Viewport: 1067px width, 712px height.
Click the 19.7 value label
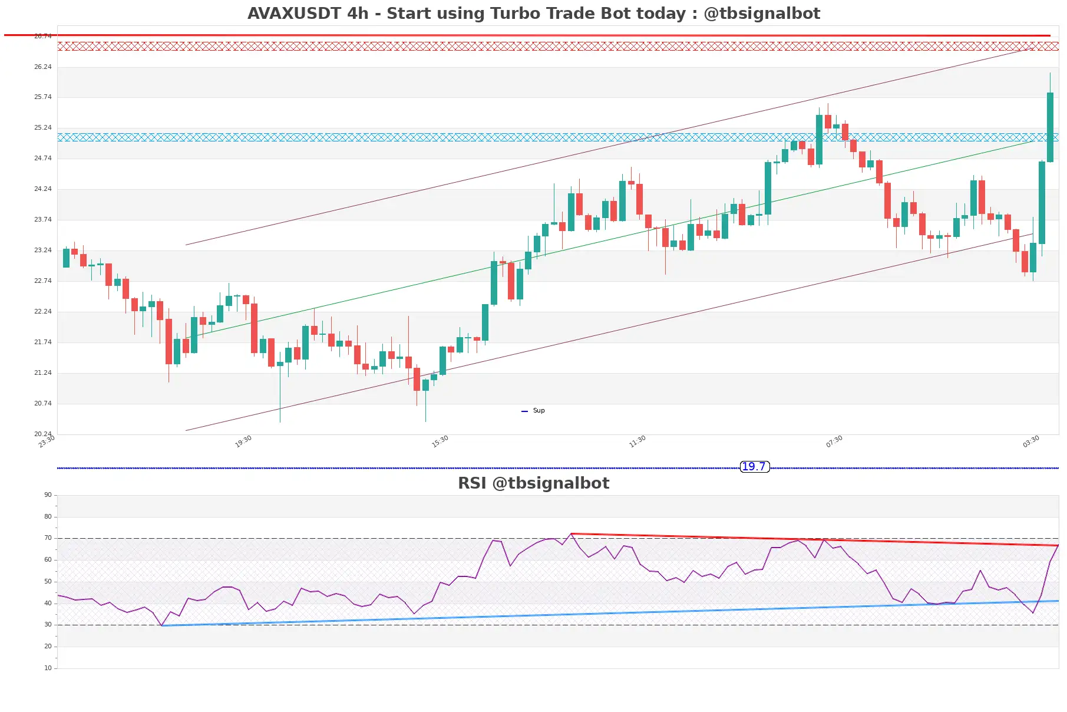point(754,467)
